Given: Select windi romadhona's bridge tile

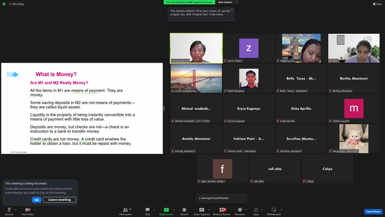Looking at the screenshot, I should (196, 78).
